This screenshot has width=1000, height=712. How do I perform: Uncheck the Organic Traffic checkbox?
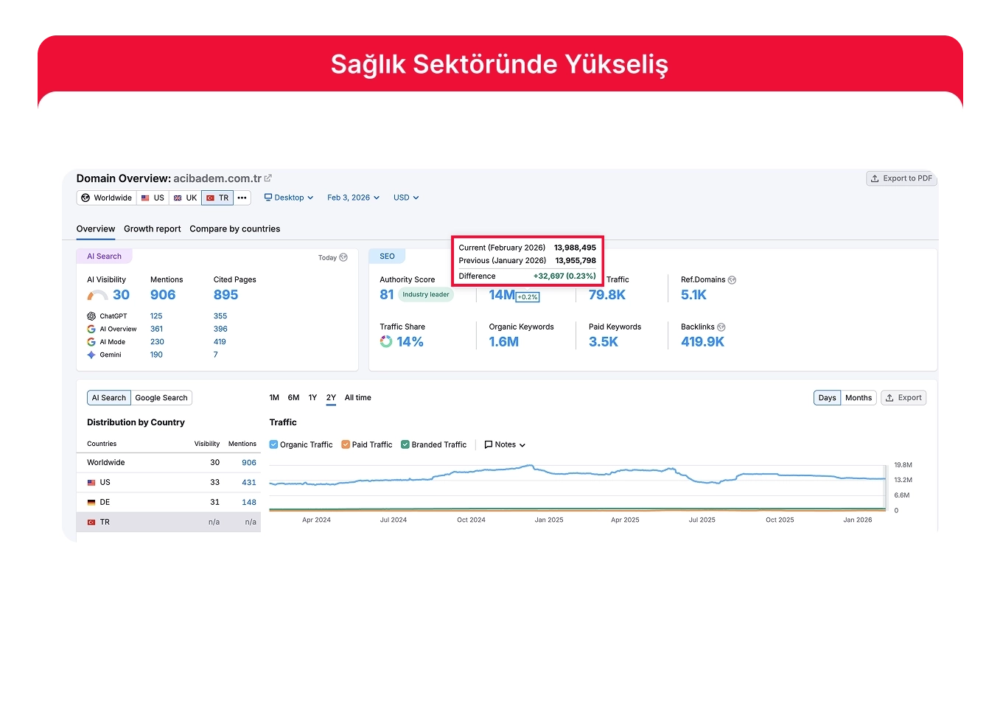(x=274, y=444)
